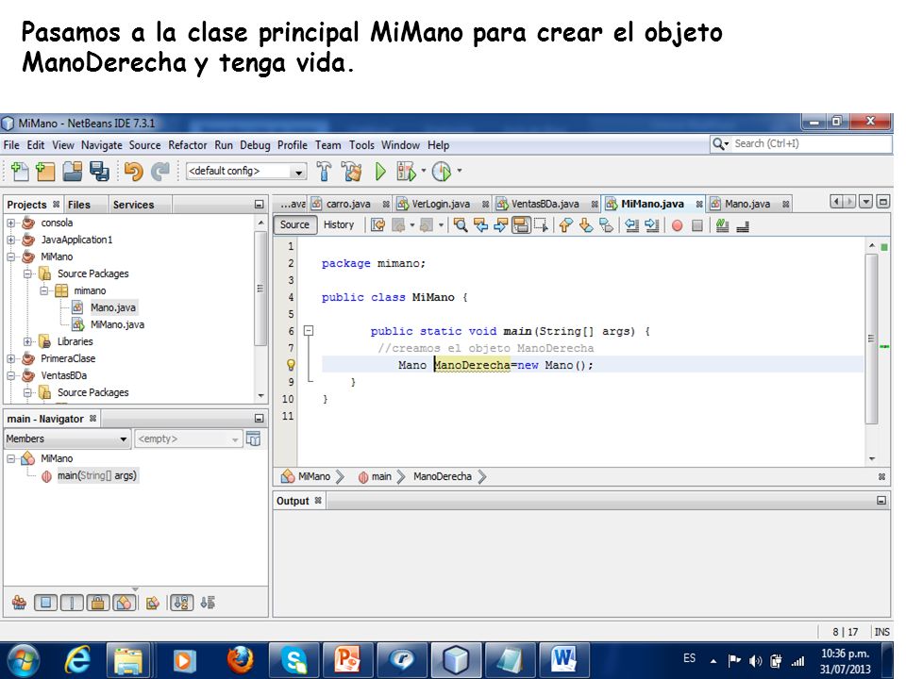Select Mano.java in the Projects tree
This screenshot has width=906, height=679.
pyautogui.click(x=112, y=307)
